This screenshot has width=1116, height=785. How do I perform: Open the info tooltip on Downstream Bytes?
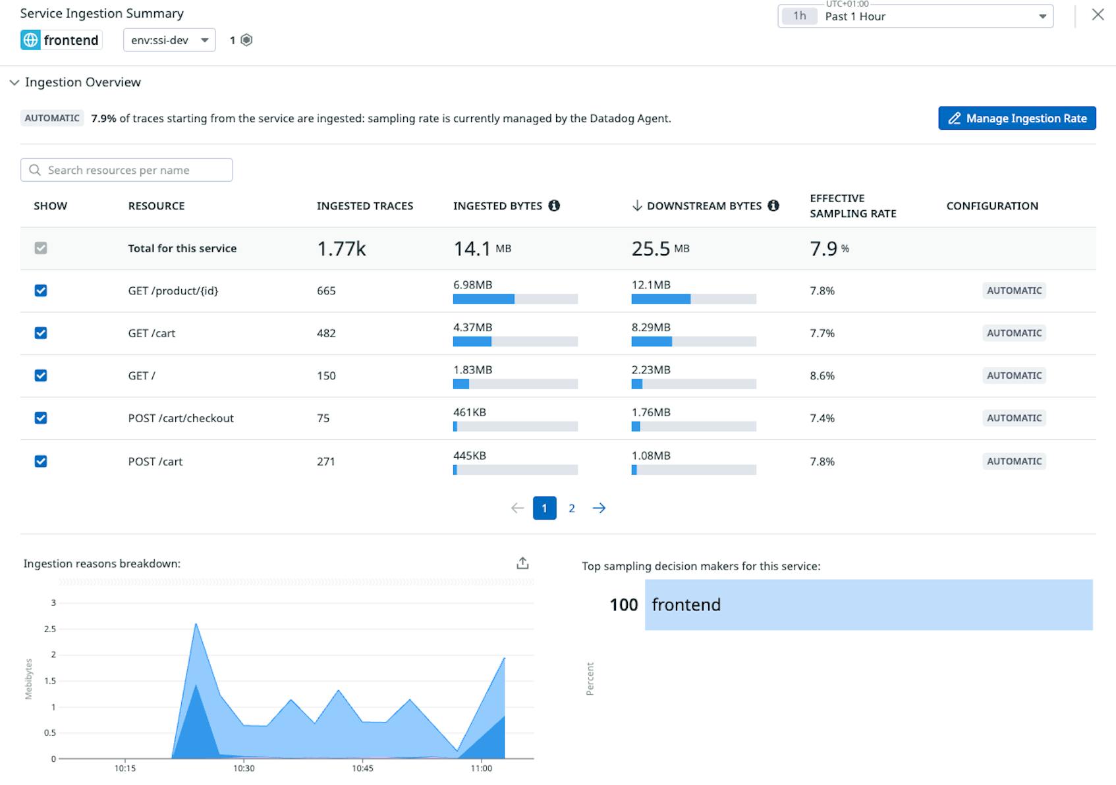(x=773, y=205)
